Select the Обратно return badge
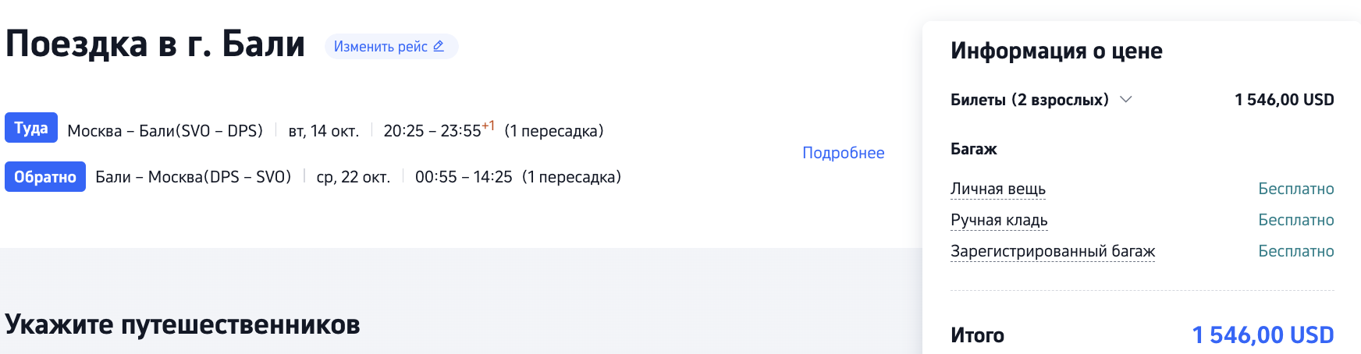The width and height of the screenshot is (1361, 354). [45, 177]
